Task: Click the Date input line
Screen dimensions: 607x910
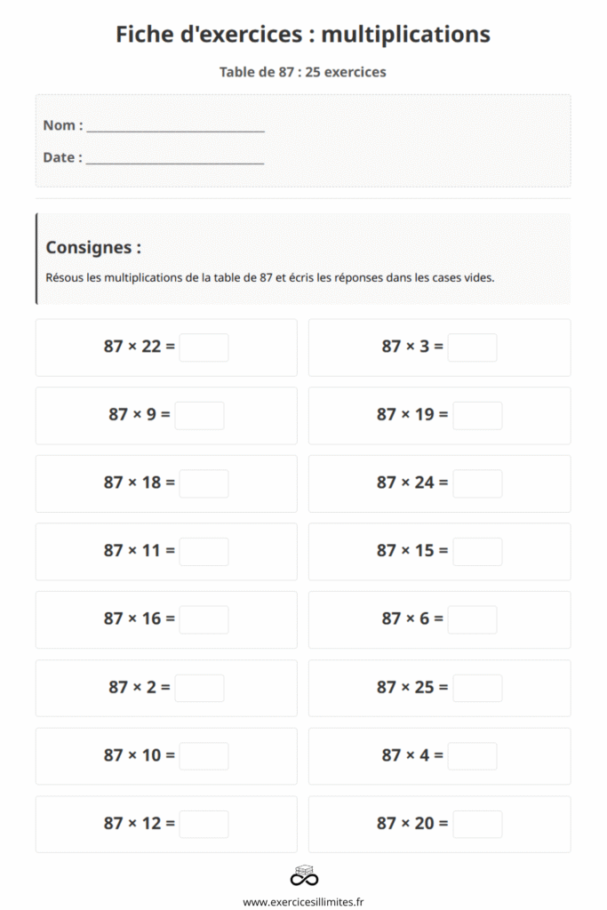Action: [x=174, y=158]
